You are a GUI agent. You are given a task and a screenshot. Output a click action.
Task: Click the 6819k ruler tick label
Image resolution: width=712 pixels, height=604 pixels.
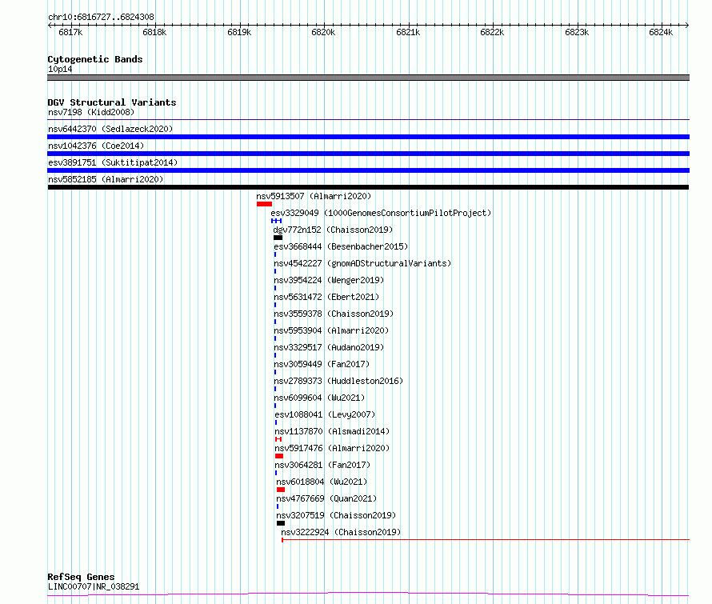pos(239,32)
